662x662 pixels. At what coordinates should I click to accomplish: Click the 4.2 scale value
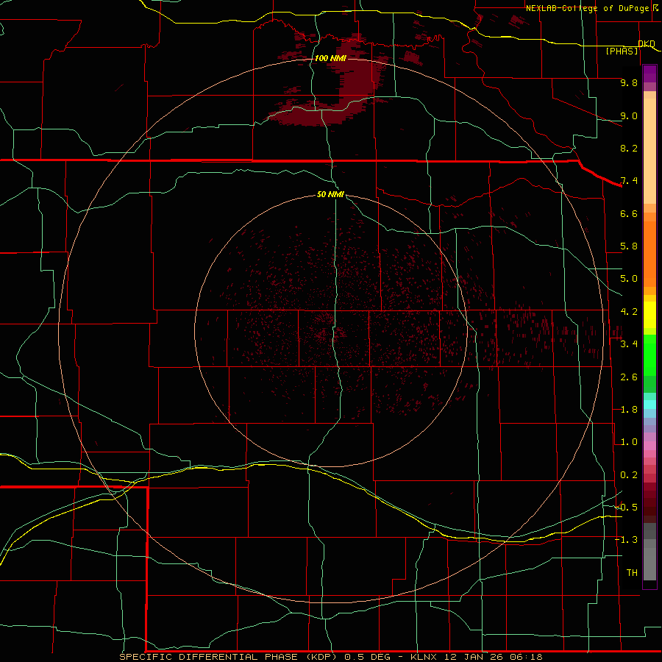629,312
